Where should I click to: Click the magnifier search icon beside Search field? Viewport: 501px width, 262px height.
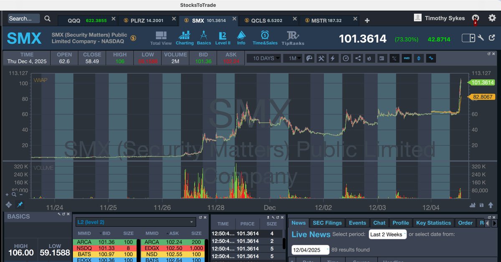coord(48,18)
